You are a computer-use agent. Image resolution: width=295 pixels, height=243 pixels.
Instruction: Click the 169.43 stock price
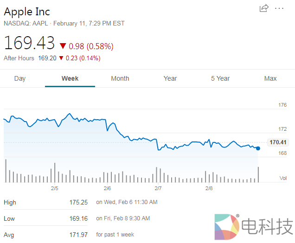click(29, 43)
